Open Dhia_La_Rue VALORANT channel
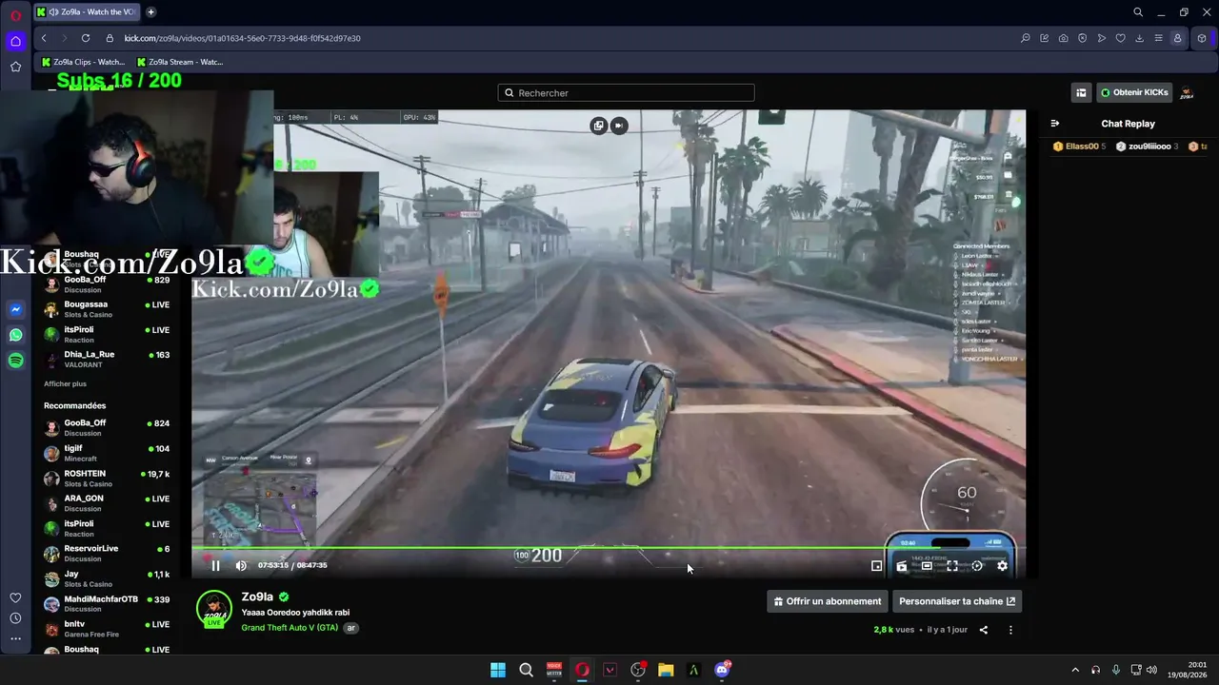The height and width of the screenshot is (685, 1219). (x=107, y=360)
